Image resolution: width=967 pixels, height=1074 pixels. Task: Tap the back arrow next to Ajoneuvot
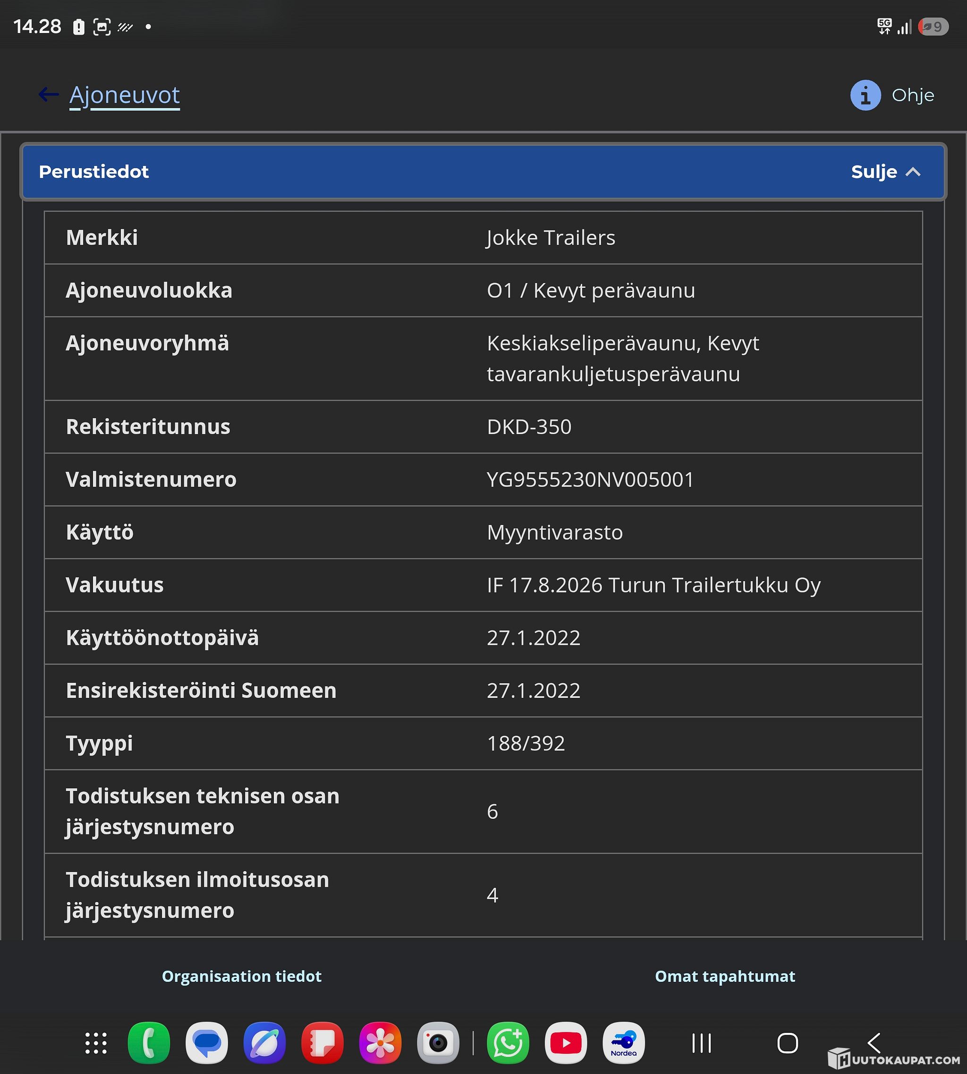pyautogui.click(x=48, y=95)
